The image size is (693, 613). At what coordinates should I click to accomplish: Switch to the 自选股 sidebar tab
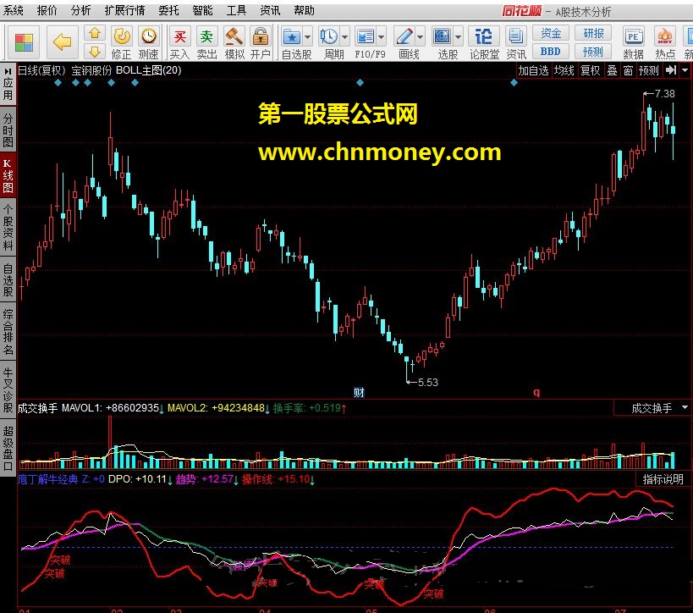point(8,279)
